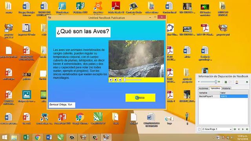Click the '¿Qué son las Aves?' title

click(83, 32)
